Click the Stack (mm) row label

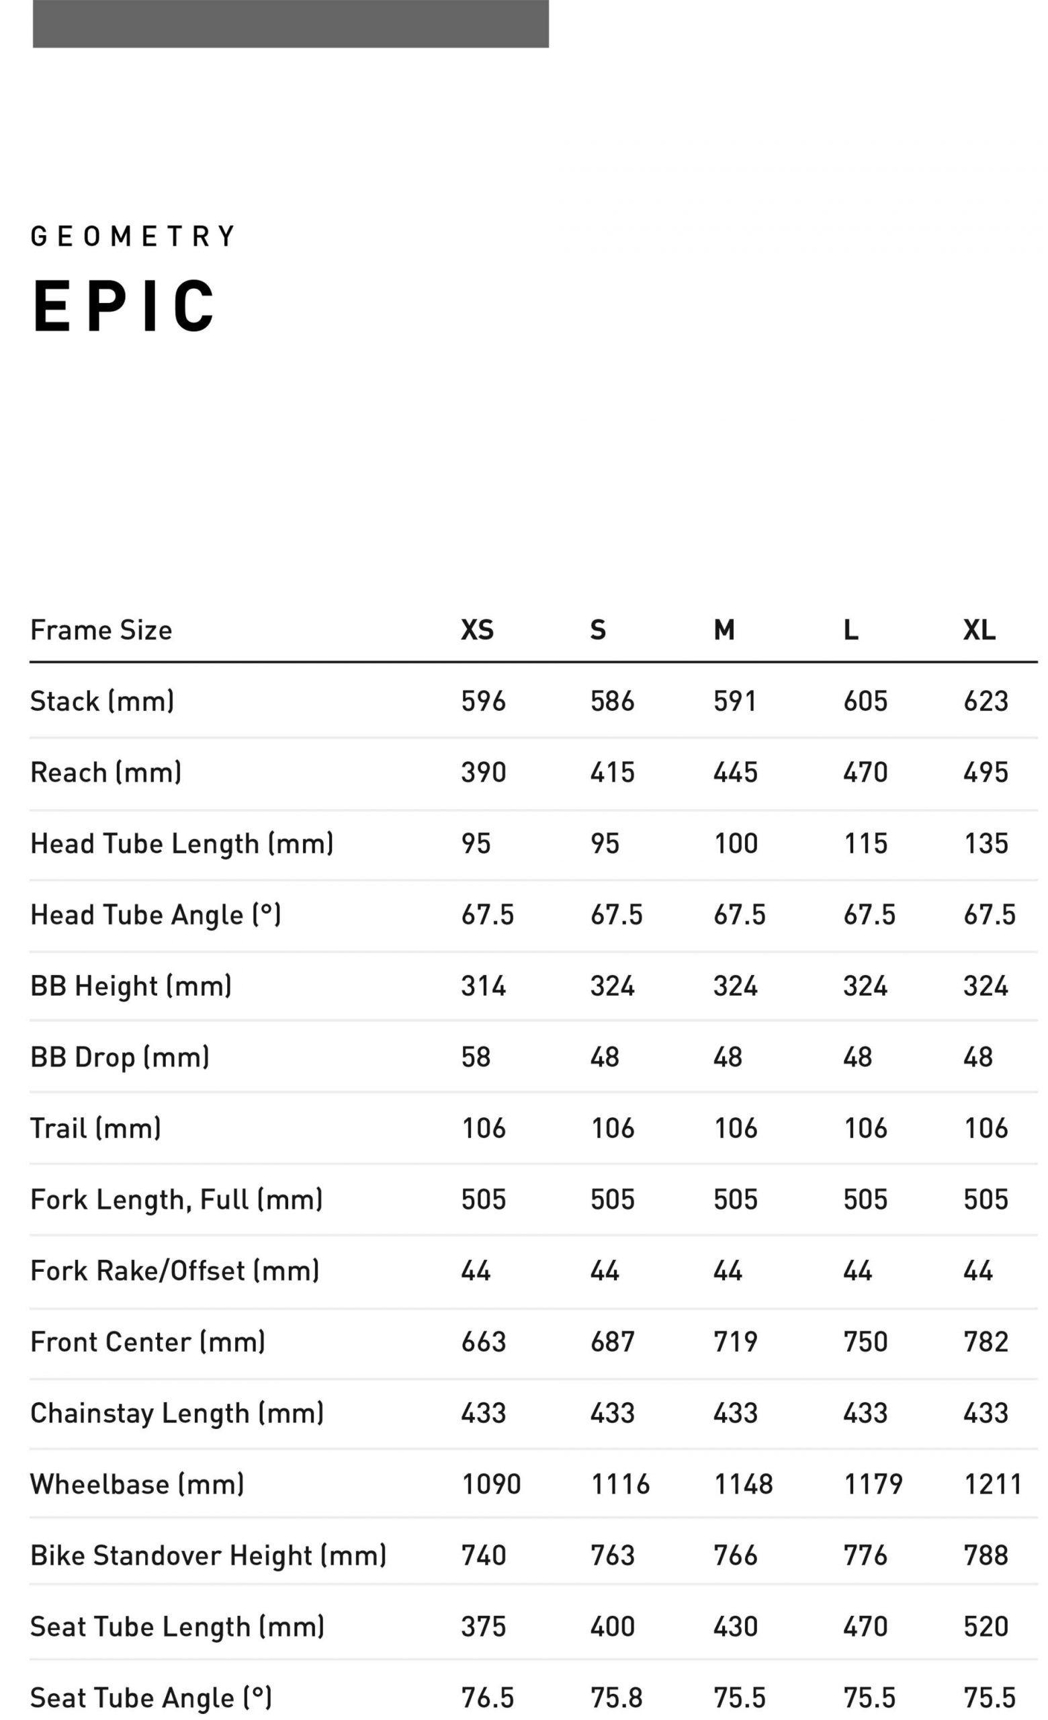tap(102, 701)
